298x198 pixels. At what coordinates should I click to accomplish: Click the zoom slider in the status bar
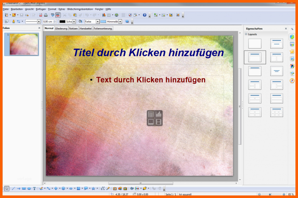[272, 194]
